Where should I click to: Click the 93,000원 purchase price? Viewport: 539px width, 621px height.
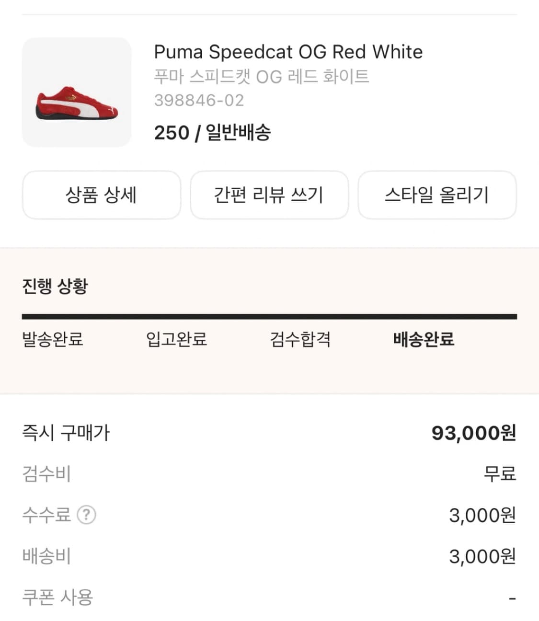pos(473,433)
